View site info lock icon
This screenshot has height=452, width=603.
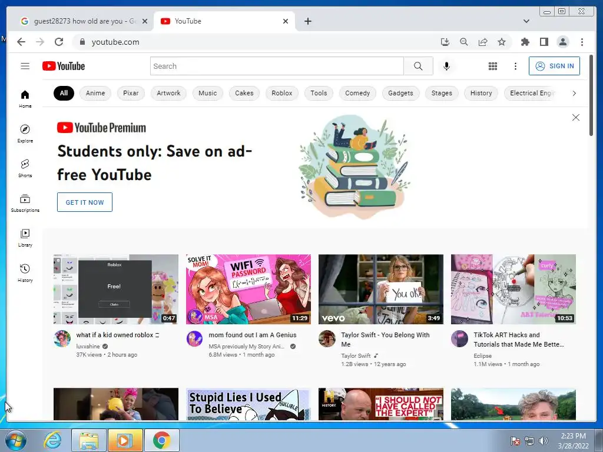pos(82,42)
